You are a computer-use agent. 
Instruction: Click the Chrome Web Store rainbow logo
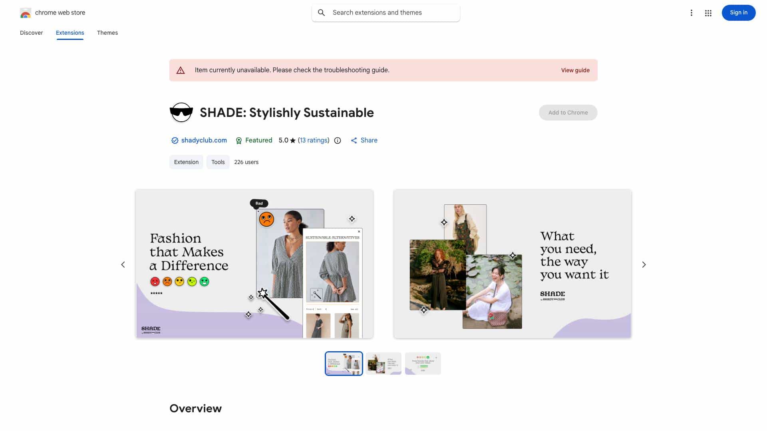click(x=25, y=13)
